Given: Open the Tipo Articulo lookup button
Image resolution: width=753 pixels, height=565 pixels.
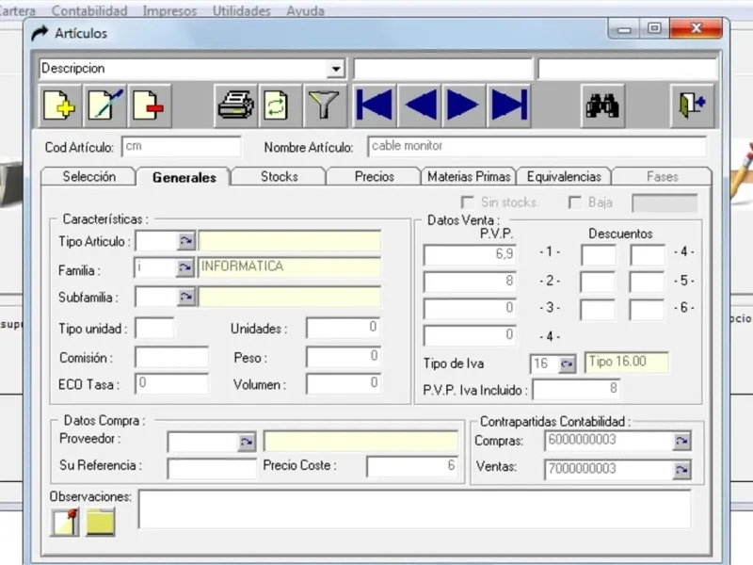Looking at the screenshot, I should (x=185, y=241).
